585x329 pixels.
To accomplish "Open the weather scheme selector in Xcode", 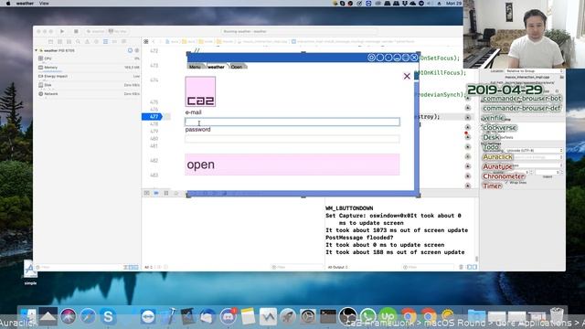I will click(96, 32).
